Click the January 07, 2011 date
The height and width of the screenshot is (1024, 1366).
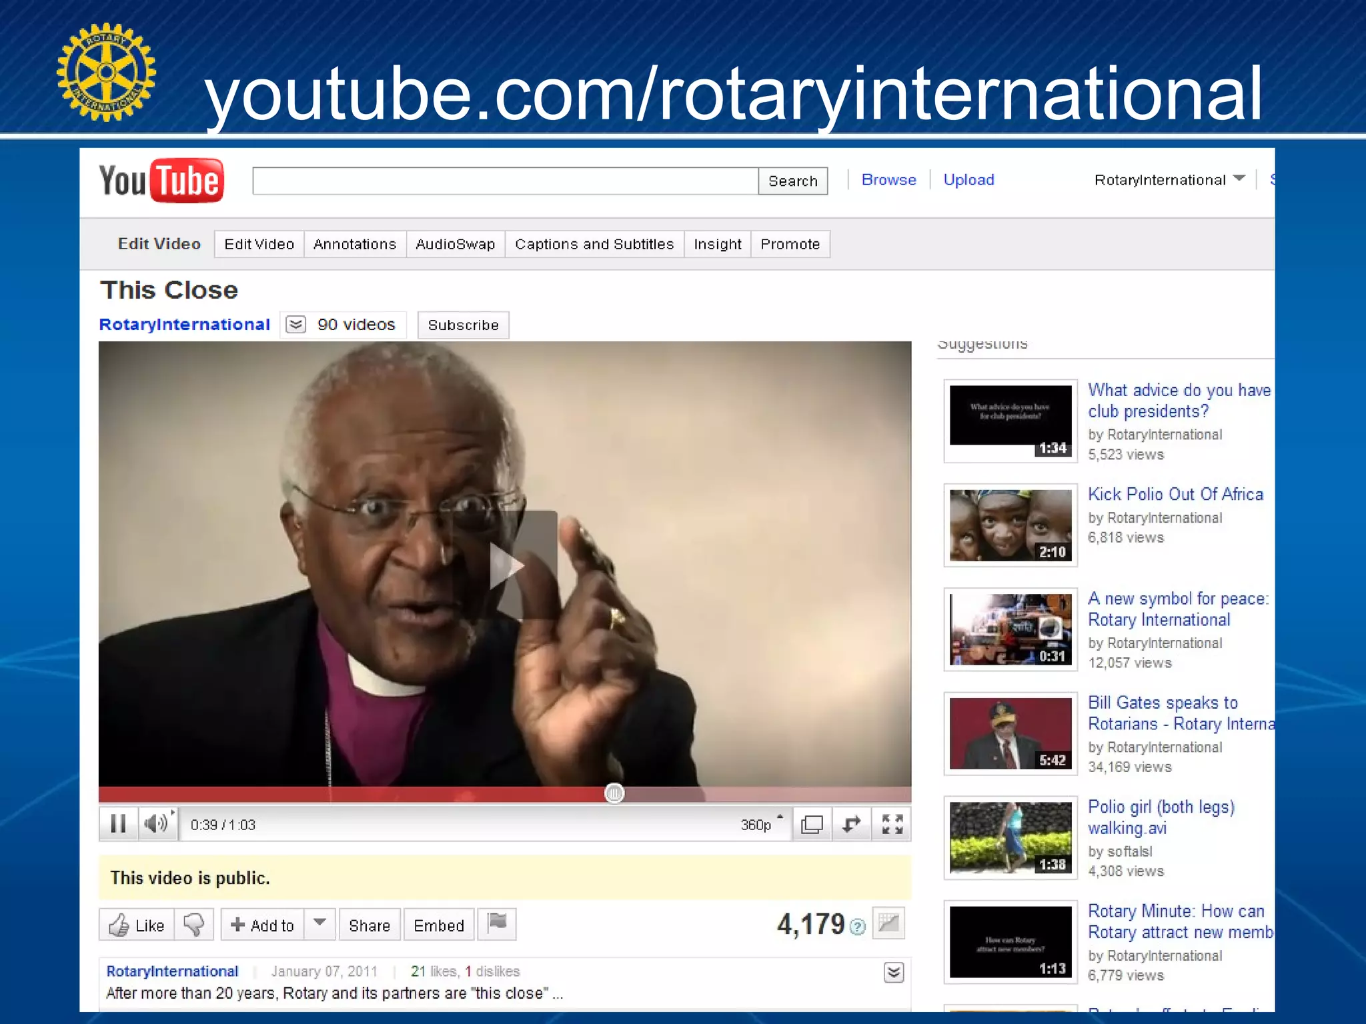click(323, 971)
